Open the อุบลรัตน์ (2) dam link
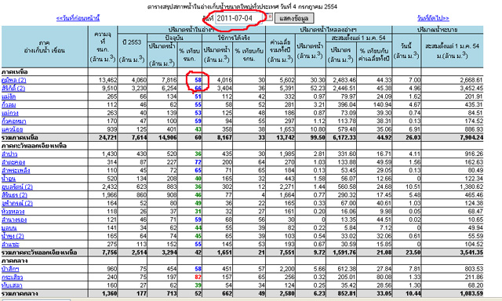Image resolution: width=502 pixels, height=301 pixels. coord(17,187)
